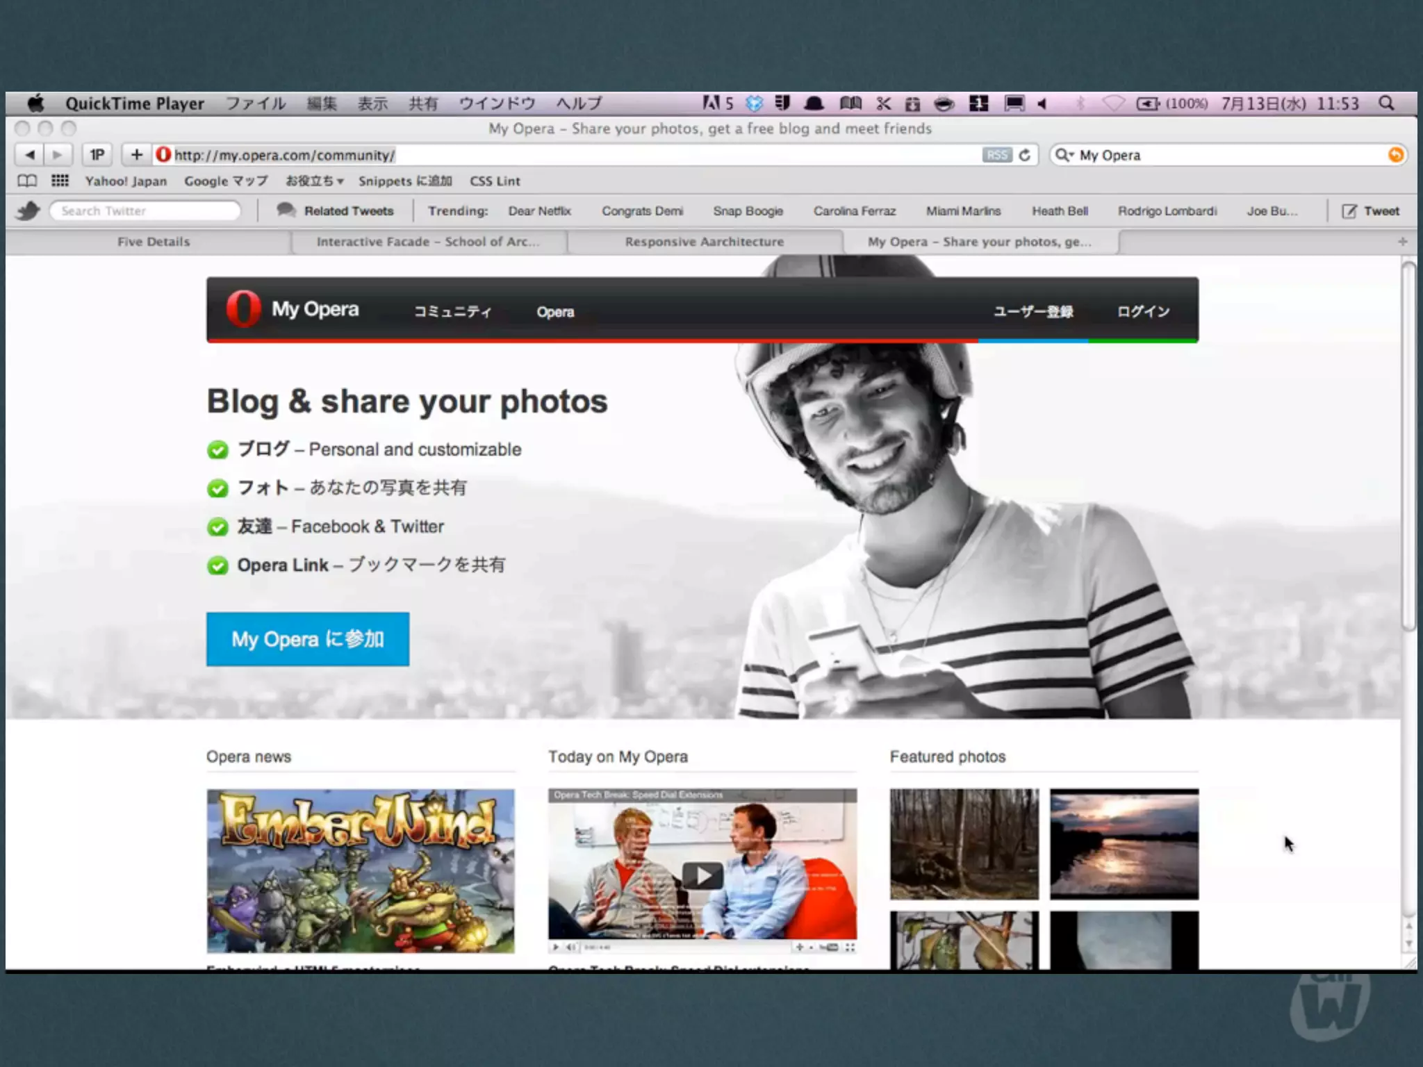Switch to the Five Details tab
The image size is (1423, 1067).
[x=154, y=242]
